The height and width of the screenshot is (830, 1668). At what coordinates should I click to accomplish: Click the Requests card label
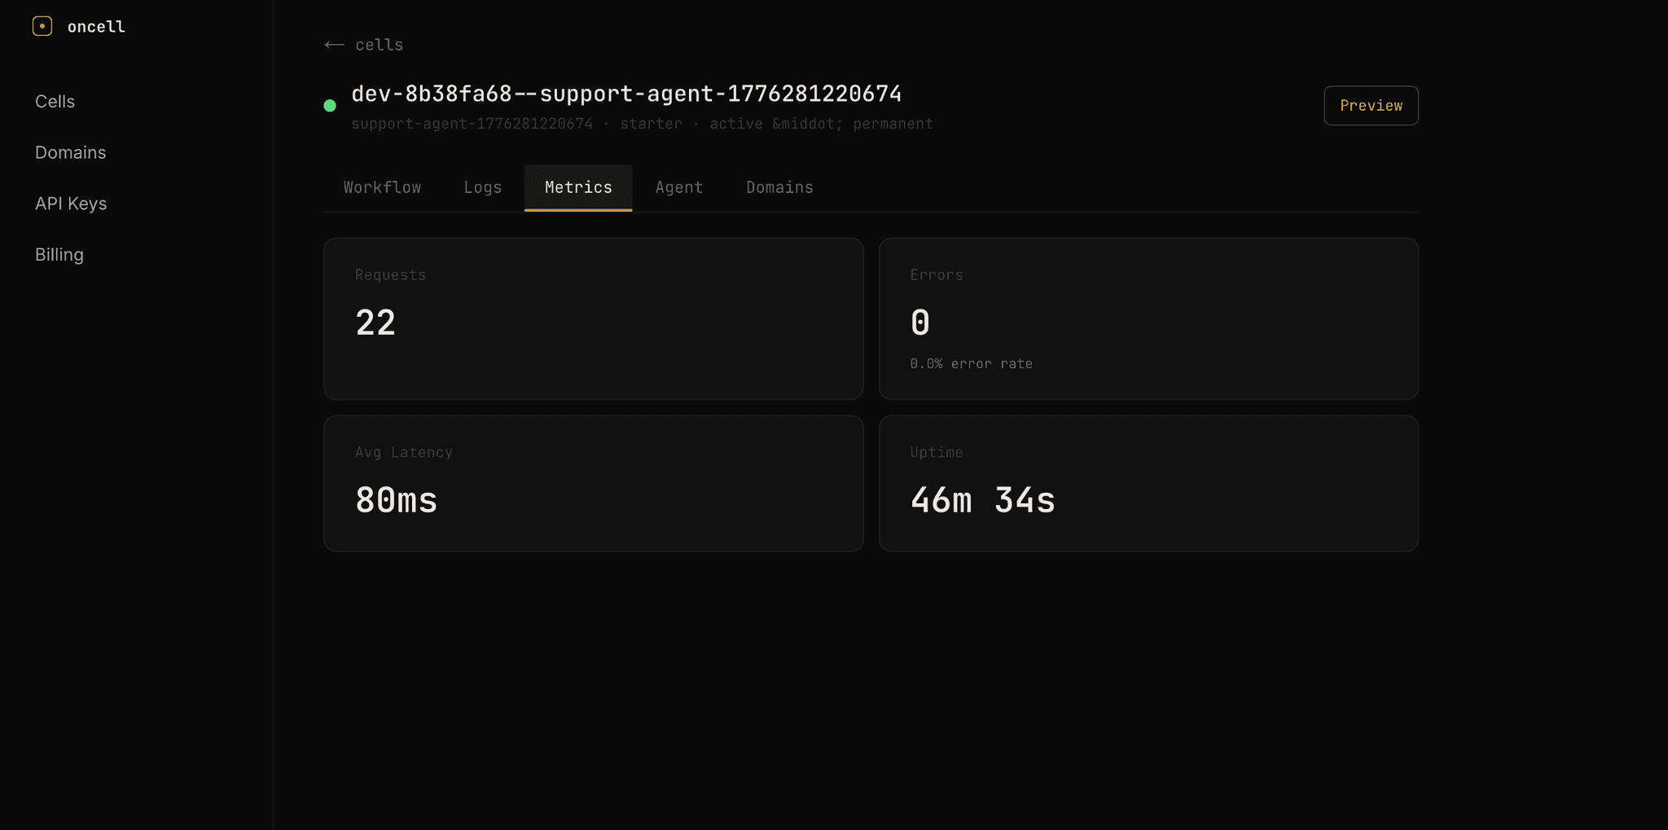pos(390,275)
